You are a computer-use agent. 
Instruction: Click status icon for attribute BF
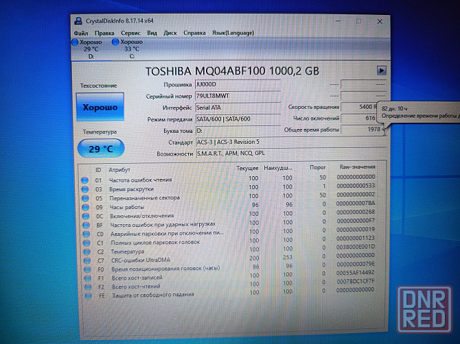(x=86, y=225)
